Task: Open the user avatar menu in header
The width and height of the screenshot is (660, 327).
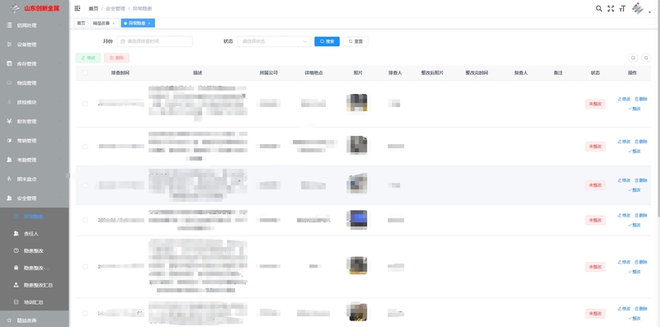Action: pos(638,8)
